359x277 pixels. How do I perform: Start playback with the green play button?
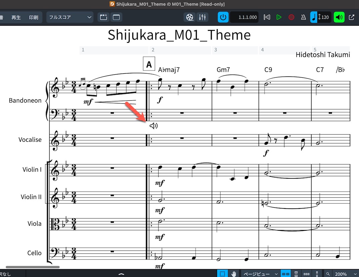click(x=279, y=17)
